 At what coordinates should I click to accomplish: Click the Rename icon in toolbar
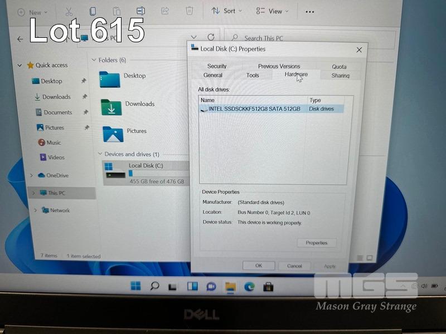(x=141, y=11)
